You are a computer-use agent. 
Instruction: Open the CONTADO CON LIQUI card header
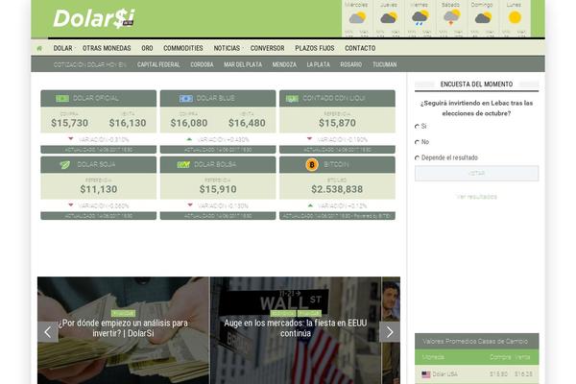coord(337,99)
